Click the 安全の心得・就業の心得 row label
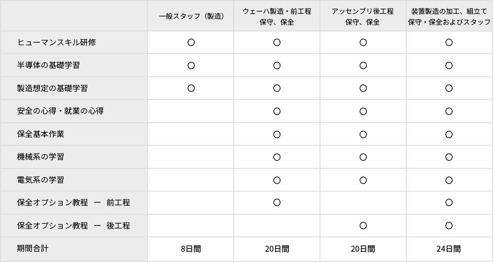The width and height of the screenshot is (493, 262). point(60,111)
